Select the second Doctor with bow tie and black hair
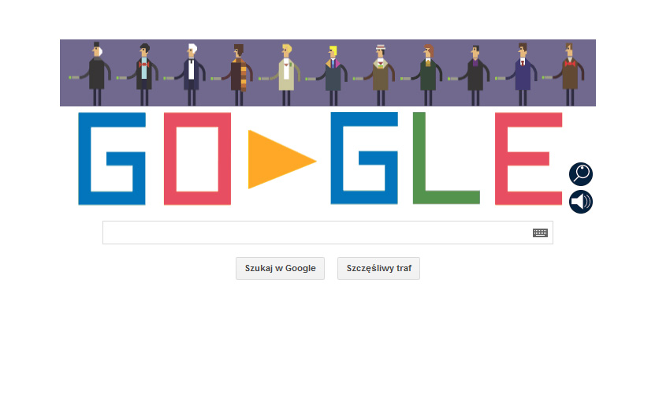 click(143, 74)
